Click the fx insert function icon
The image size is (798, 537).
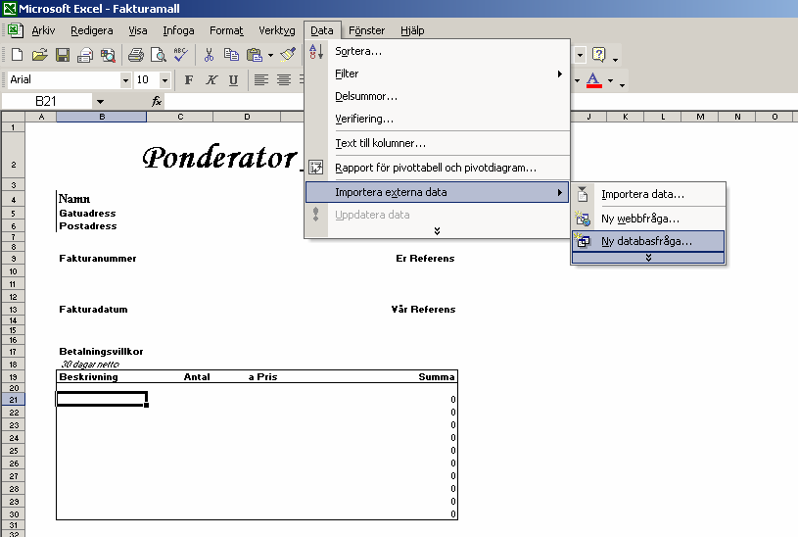(x=157, y=101)
